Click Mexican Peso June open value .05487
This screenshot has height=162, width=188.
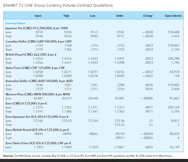(38, 98)
